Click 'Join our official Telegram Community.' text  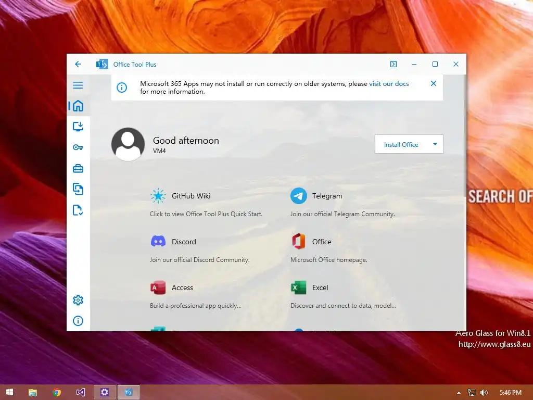(342, 214)
